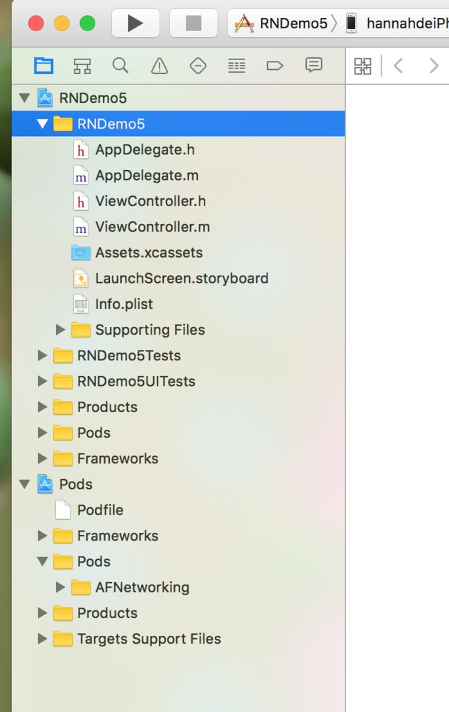Expand Products under RNDemo5 project

42,407
